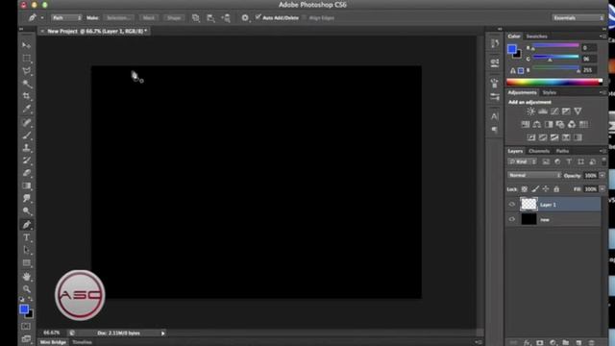This screenshot has height=346, width=615.
Task: Switch to the Channels tab
Action: 539,151
